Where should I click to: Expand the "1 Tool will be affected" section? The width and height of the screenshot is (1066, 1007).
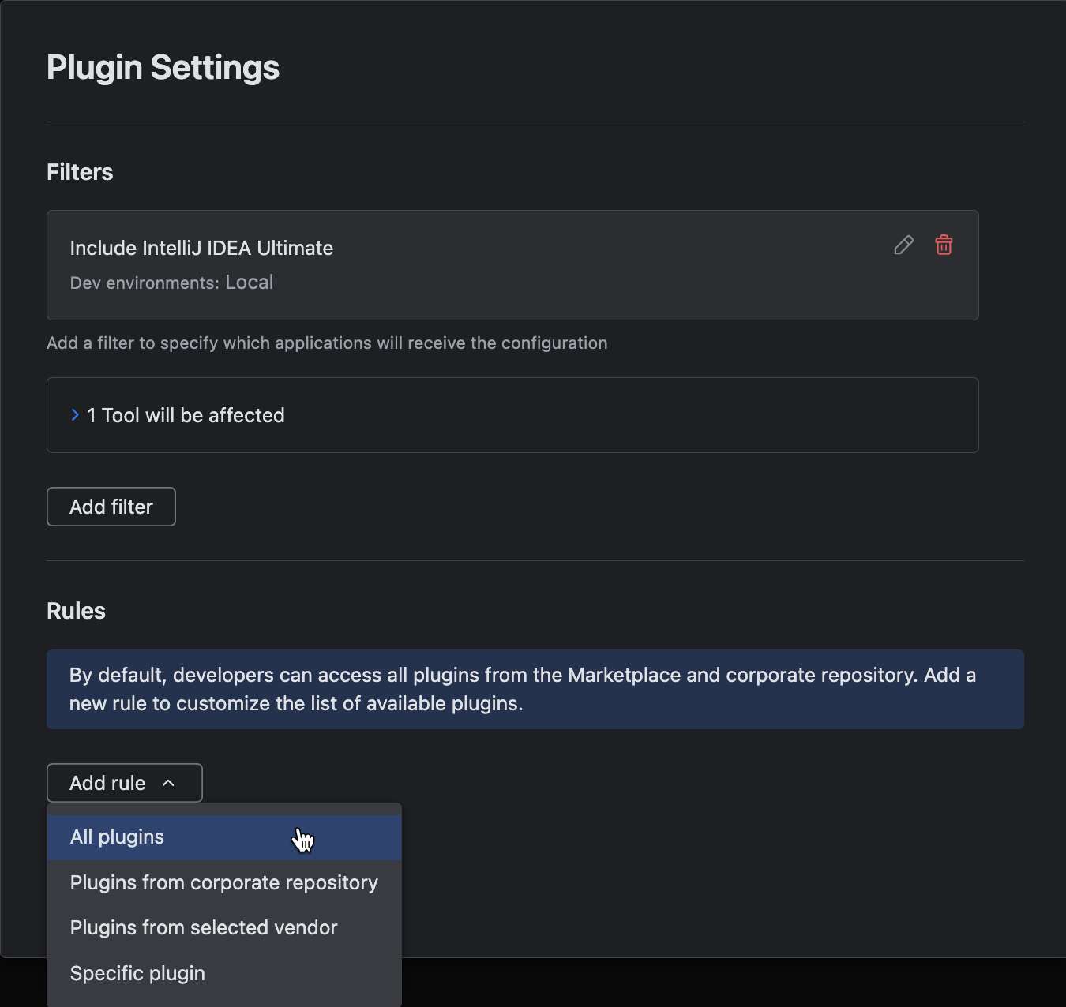pos(186,415)
